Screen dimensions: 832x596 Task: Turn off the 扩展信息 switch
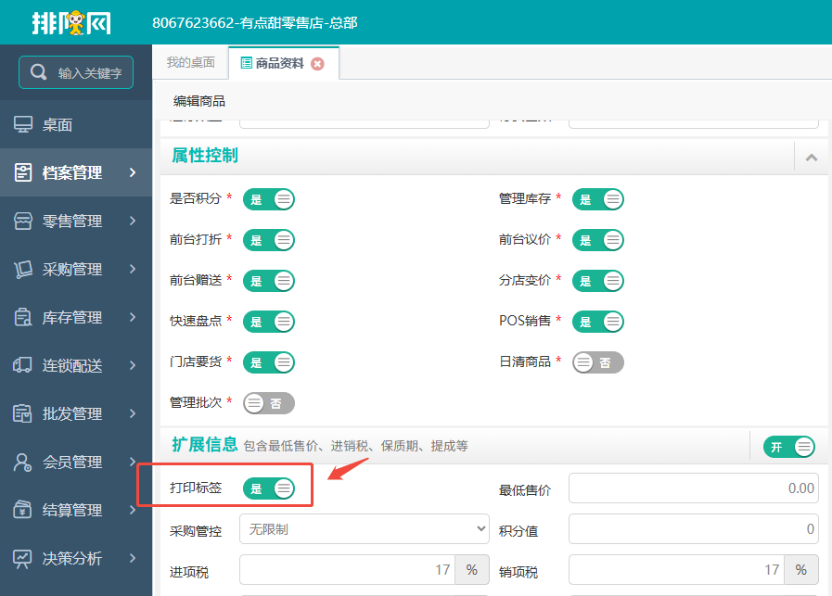click(789, 447)
